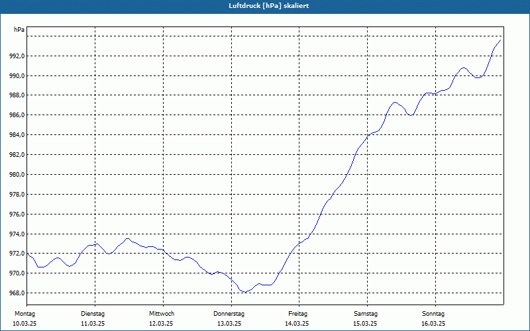Select the 968,0 axis value
The width and height of the screenshot is (530, 331).
17,293
